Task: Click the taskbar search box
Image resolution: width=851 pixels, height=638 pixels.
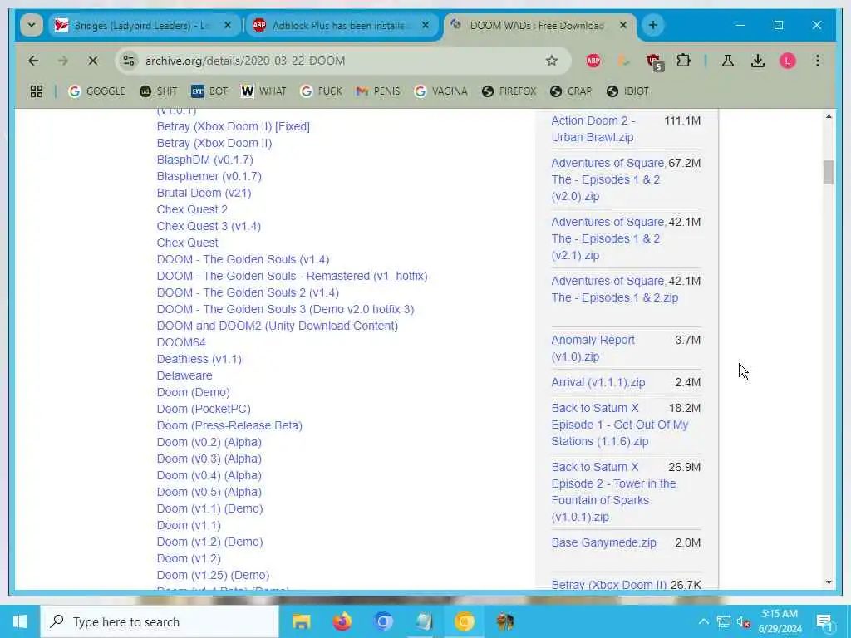Action: coord(160,621)
